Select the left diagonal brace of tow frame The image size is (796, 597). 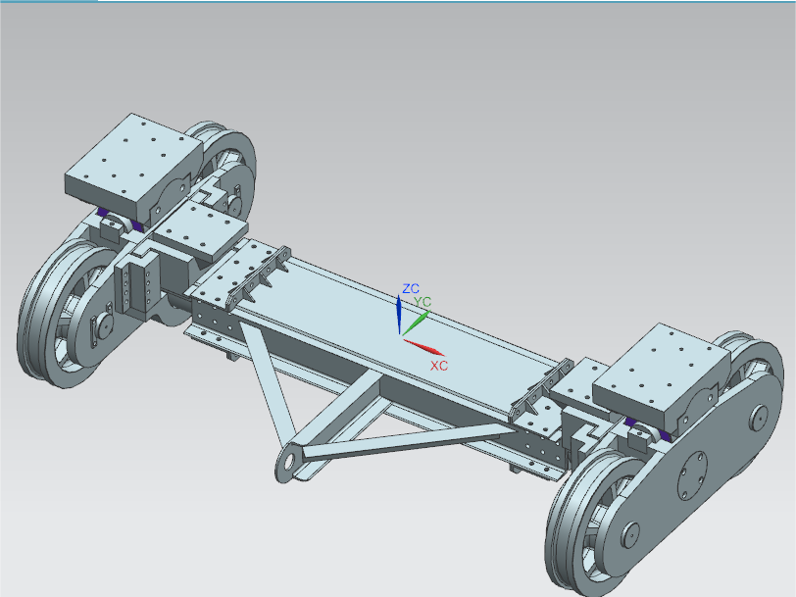(266, 381)
